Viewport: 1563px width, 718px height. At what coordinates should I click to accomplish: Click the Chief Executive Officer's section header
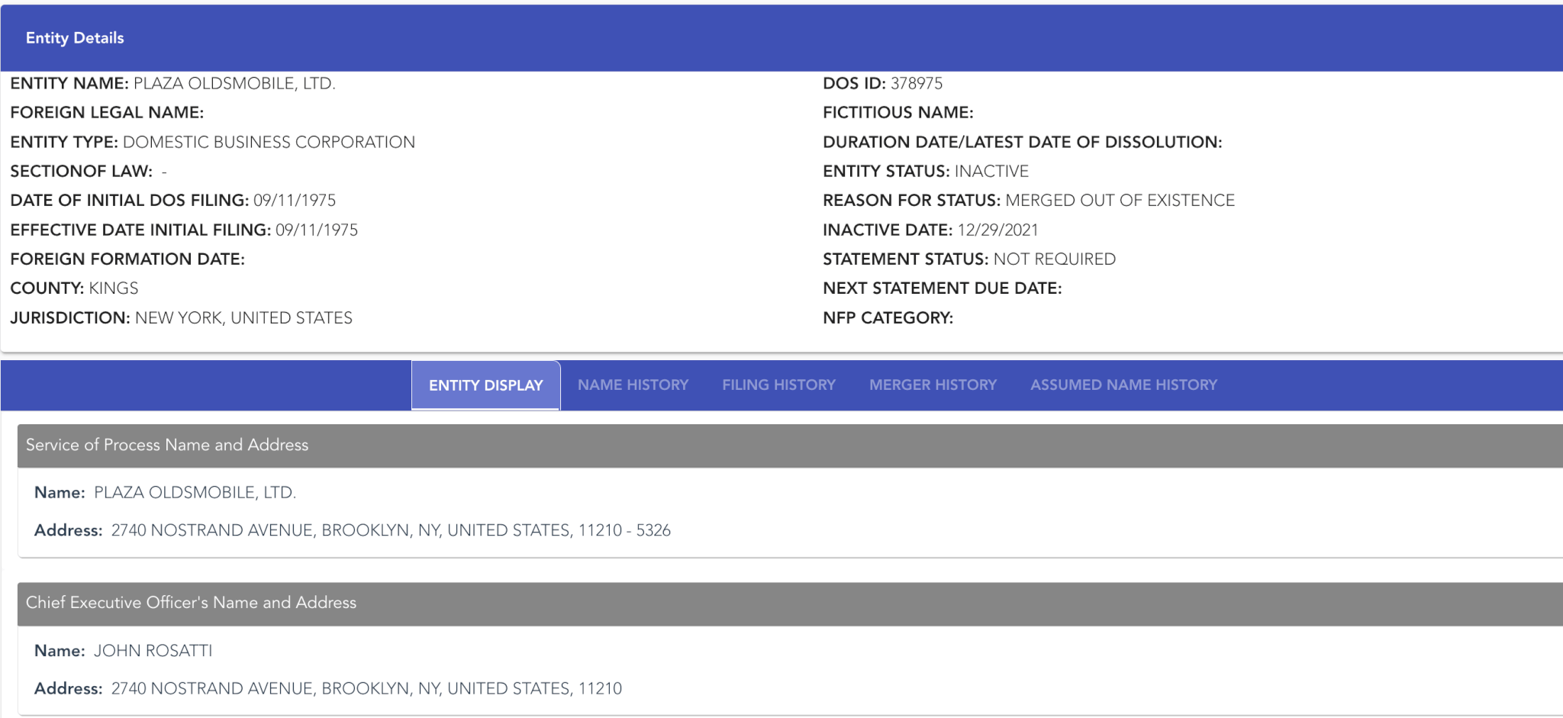pyautogui.click(x=191, y=603)
